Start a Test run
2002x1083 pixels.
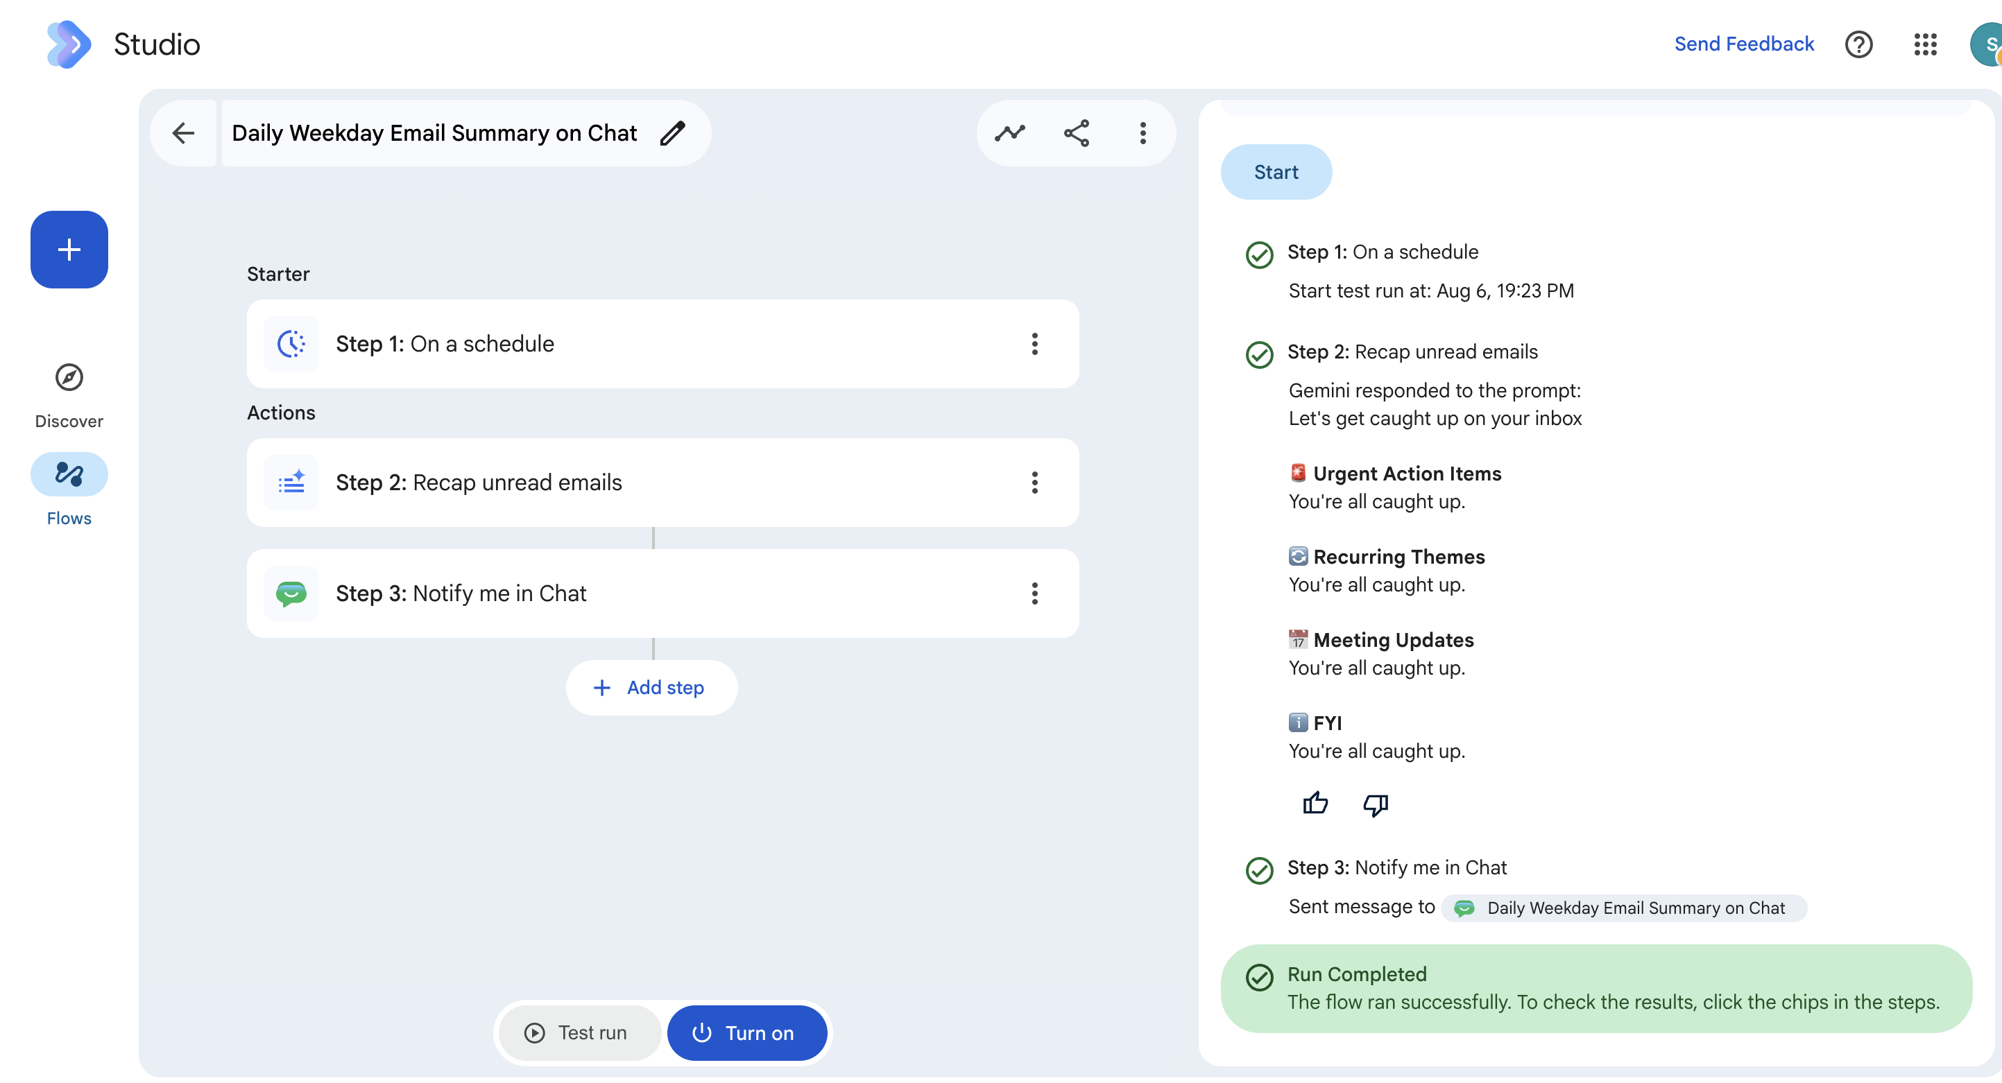click(579, 1032)
